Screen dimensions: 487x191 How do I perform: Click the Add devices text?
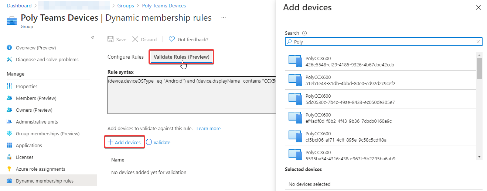pyautogui.click(x=128, y=142)
